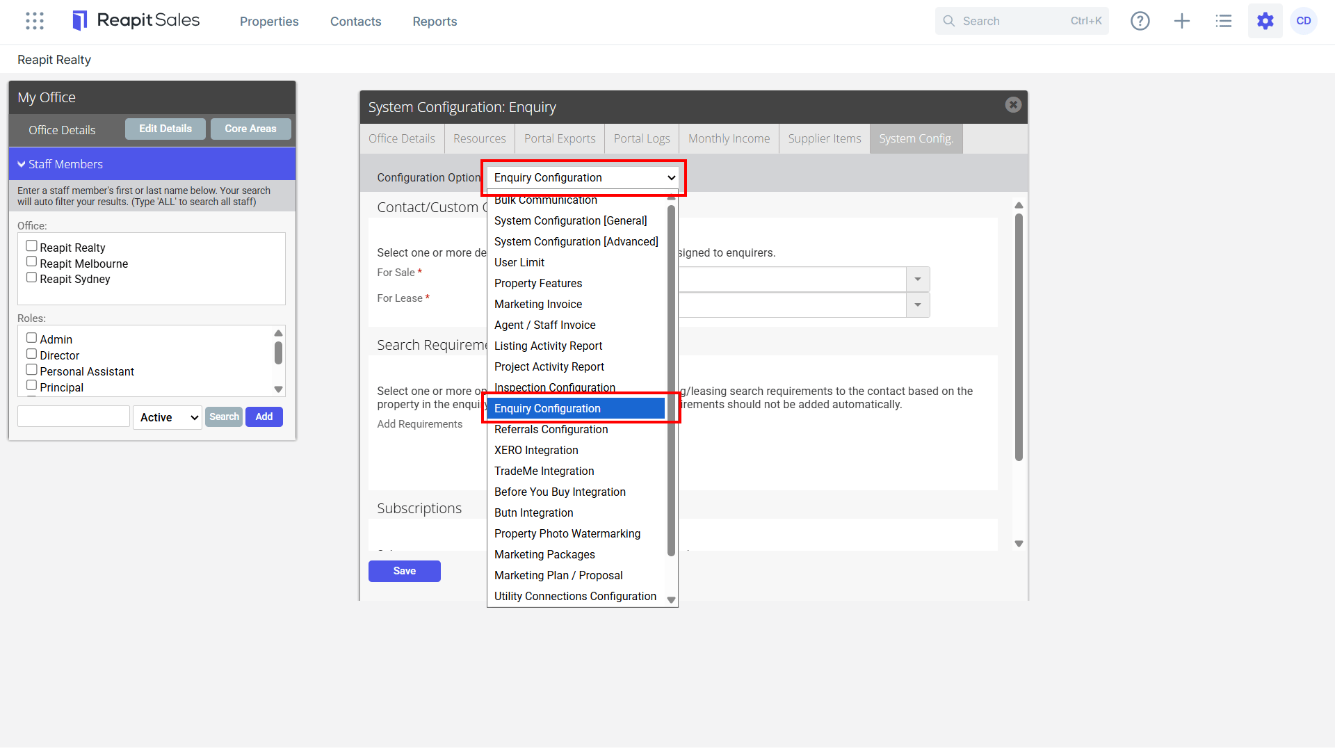Check the Director role checkbox

pos(31,354)
